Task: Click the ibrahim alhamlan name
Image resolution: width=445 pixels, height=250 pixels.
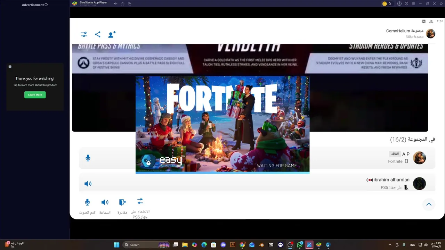Action: (391, 180)
